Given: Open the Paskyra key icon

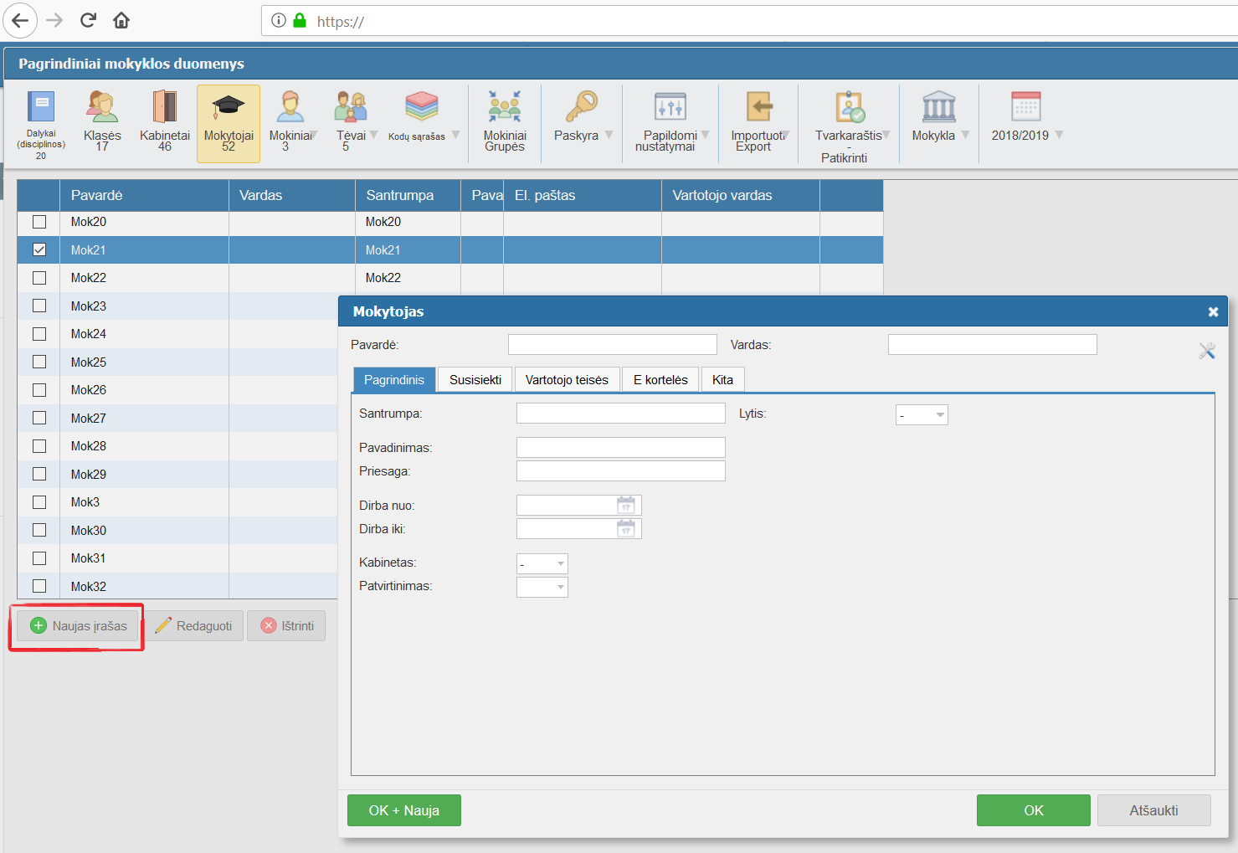Looking at the screenshot, I should coord(581,108).
